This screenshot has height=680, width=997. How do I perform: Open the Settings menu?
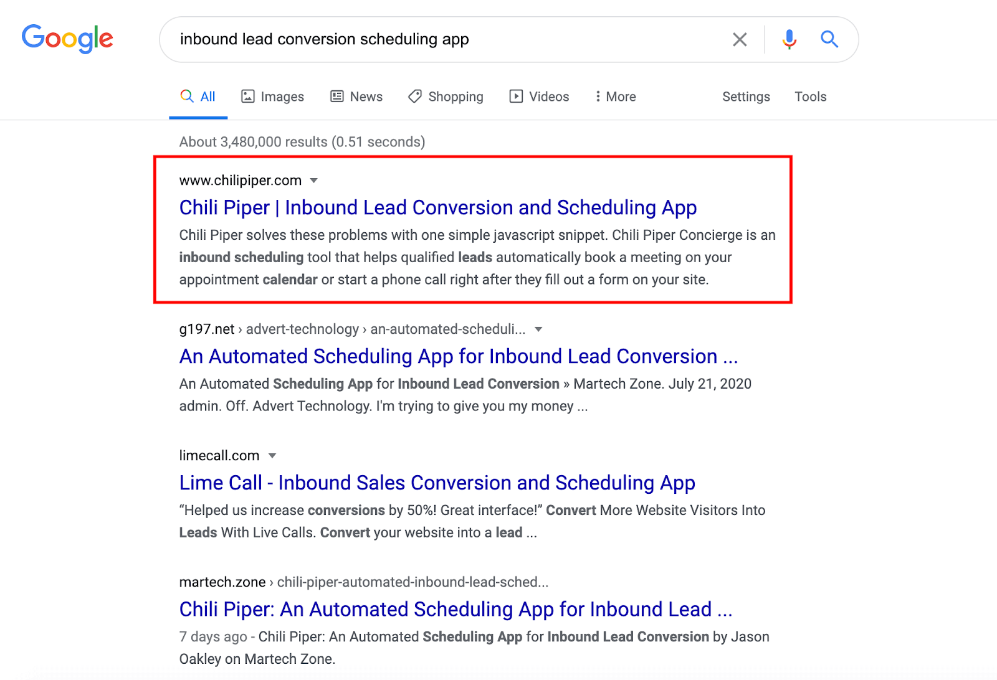coord(746,97)
